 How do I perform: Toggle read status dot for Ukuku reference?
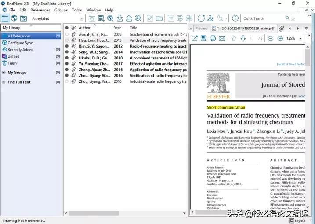pos(67,58)
